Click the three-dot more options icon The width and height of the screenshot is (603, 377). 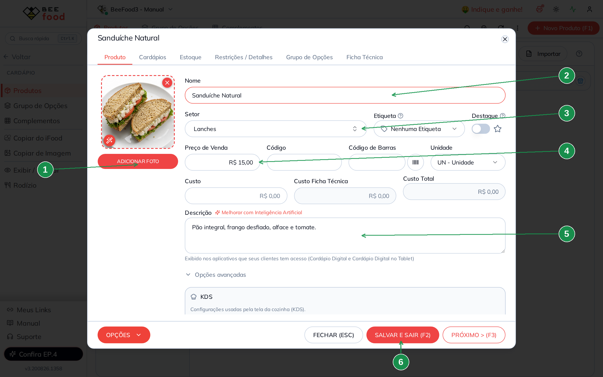click(x=518, y=28)
